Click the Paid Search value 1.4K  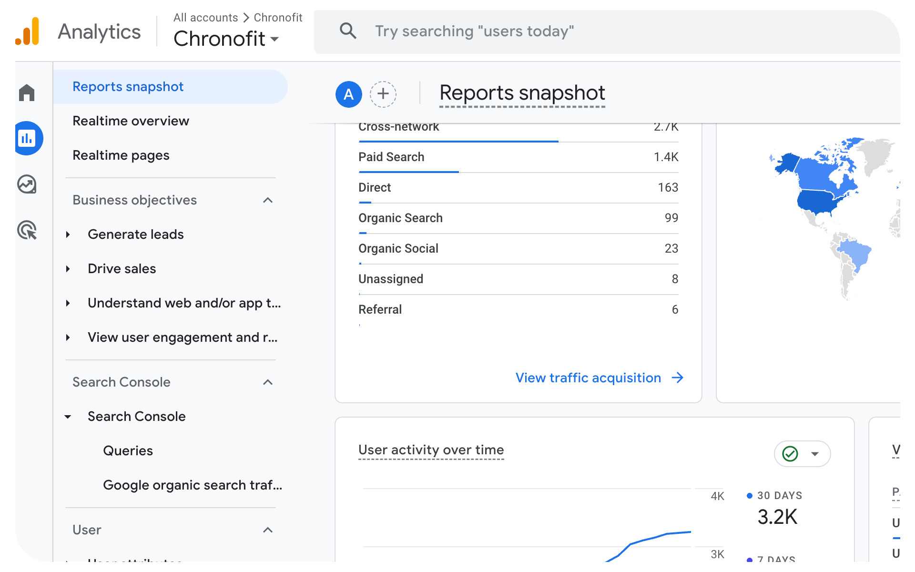666,157
